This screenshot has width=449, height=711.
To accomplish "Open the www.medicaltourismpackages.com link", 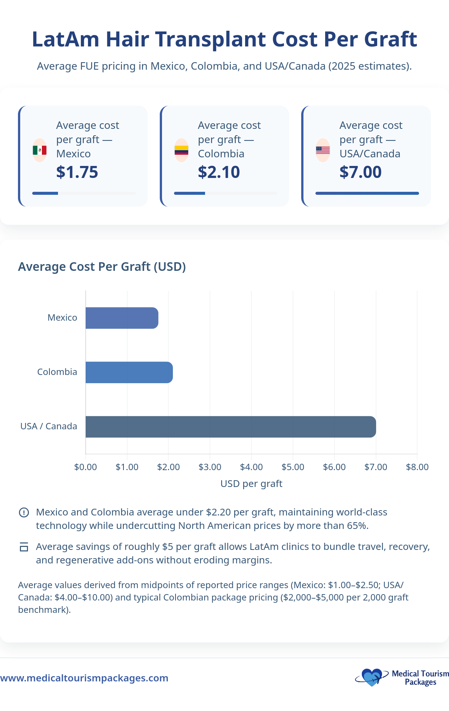I will 84,678.
